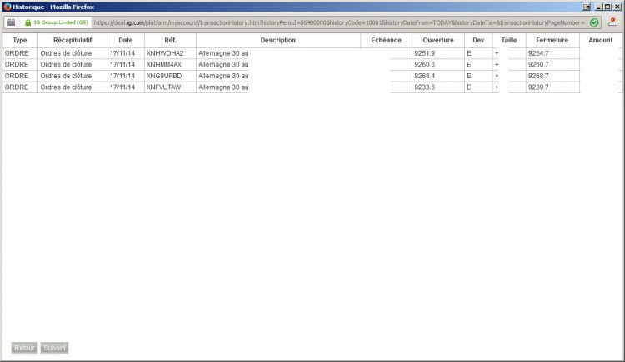Click the 17/11/14 date in XNFVUTAW row
This screenshot has height=362, width=625.
122,87
